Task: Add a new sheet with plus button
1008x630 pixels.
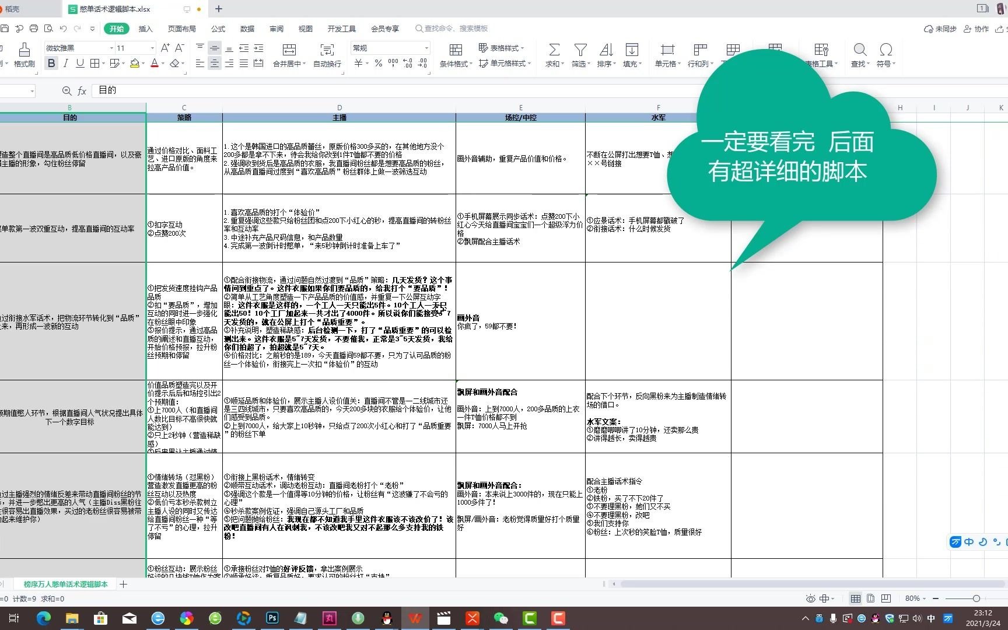Action: [124, 584]
